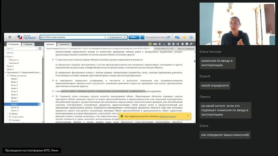
Task: Decrease font size with small a icon
Action: tap(164, 44)
